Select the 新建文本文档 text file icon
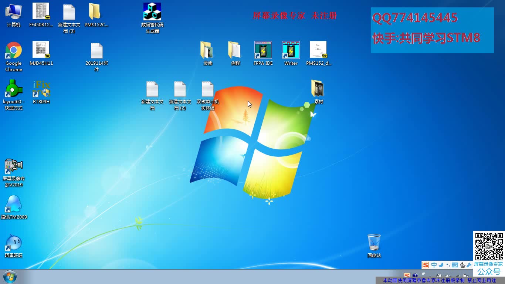 coord(152,96)
